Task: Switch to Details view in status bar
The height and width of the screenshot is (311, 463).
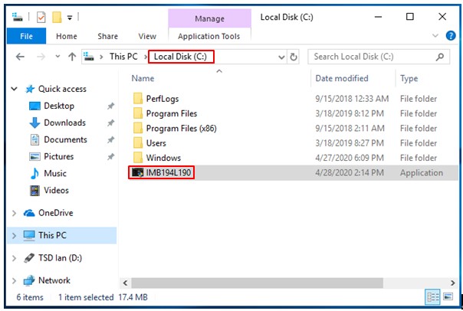Action: 433,296
